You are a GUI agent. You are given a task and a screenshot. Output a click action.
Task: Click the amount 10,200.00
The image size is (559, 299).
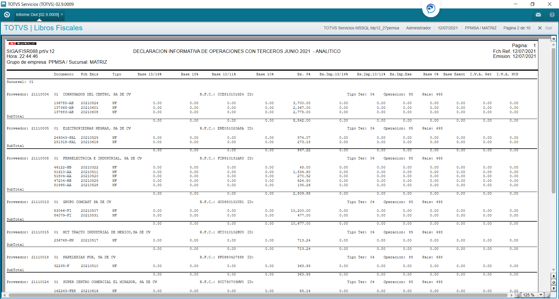301,211
